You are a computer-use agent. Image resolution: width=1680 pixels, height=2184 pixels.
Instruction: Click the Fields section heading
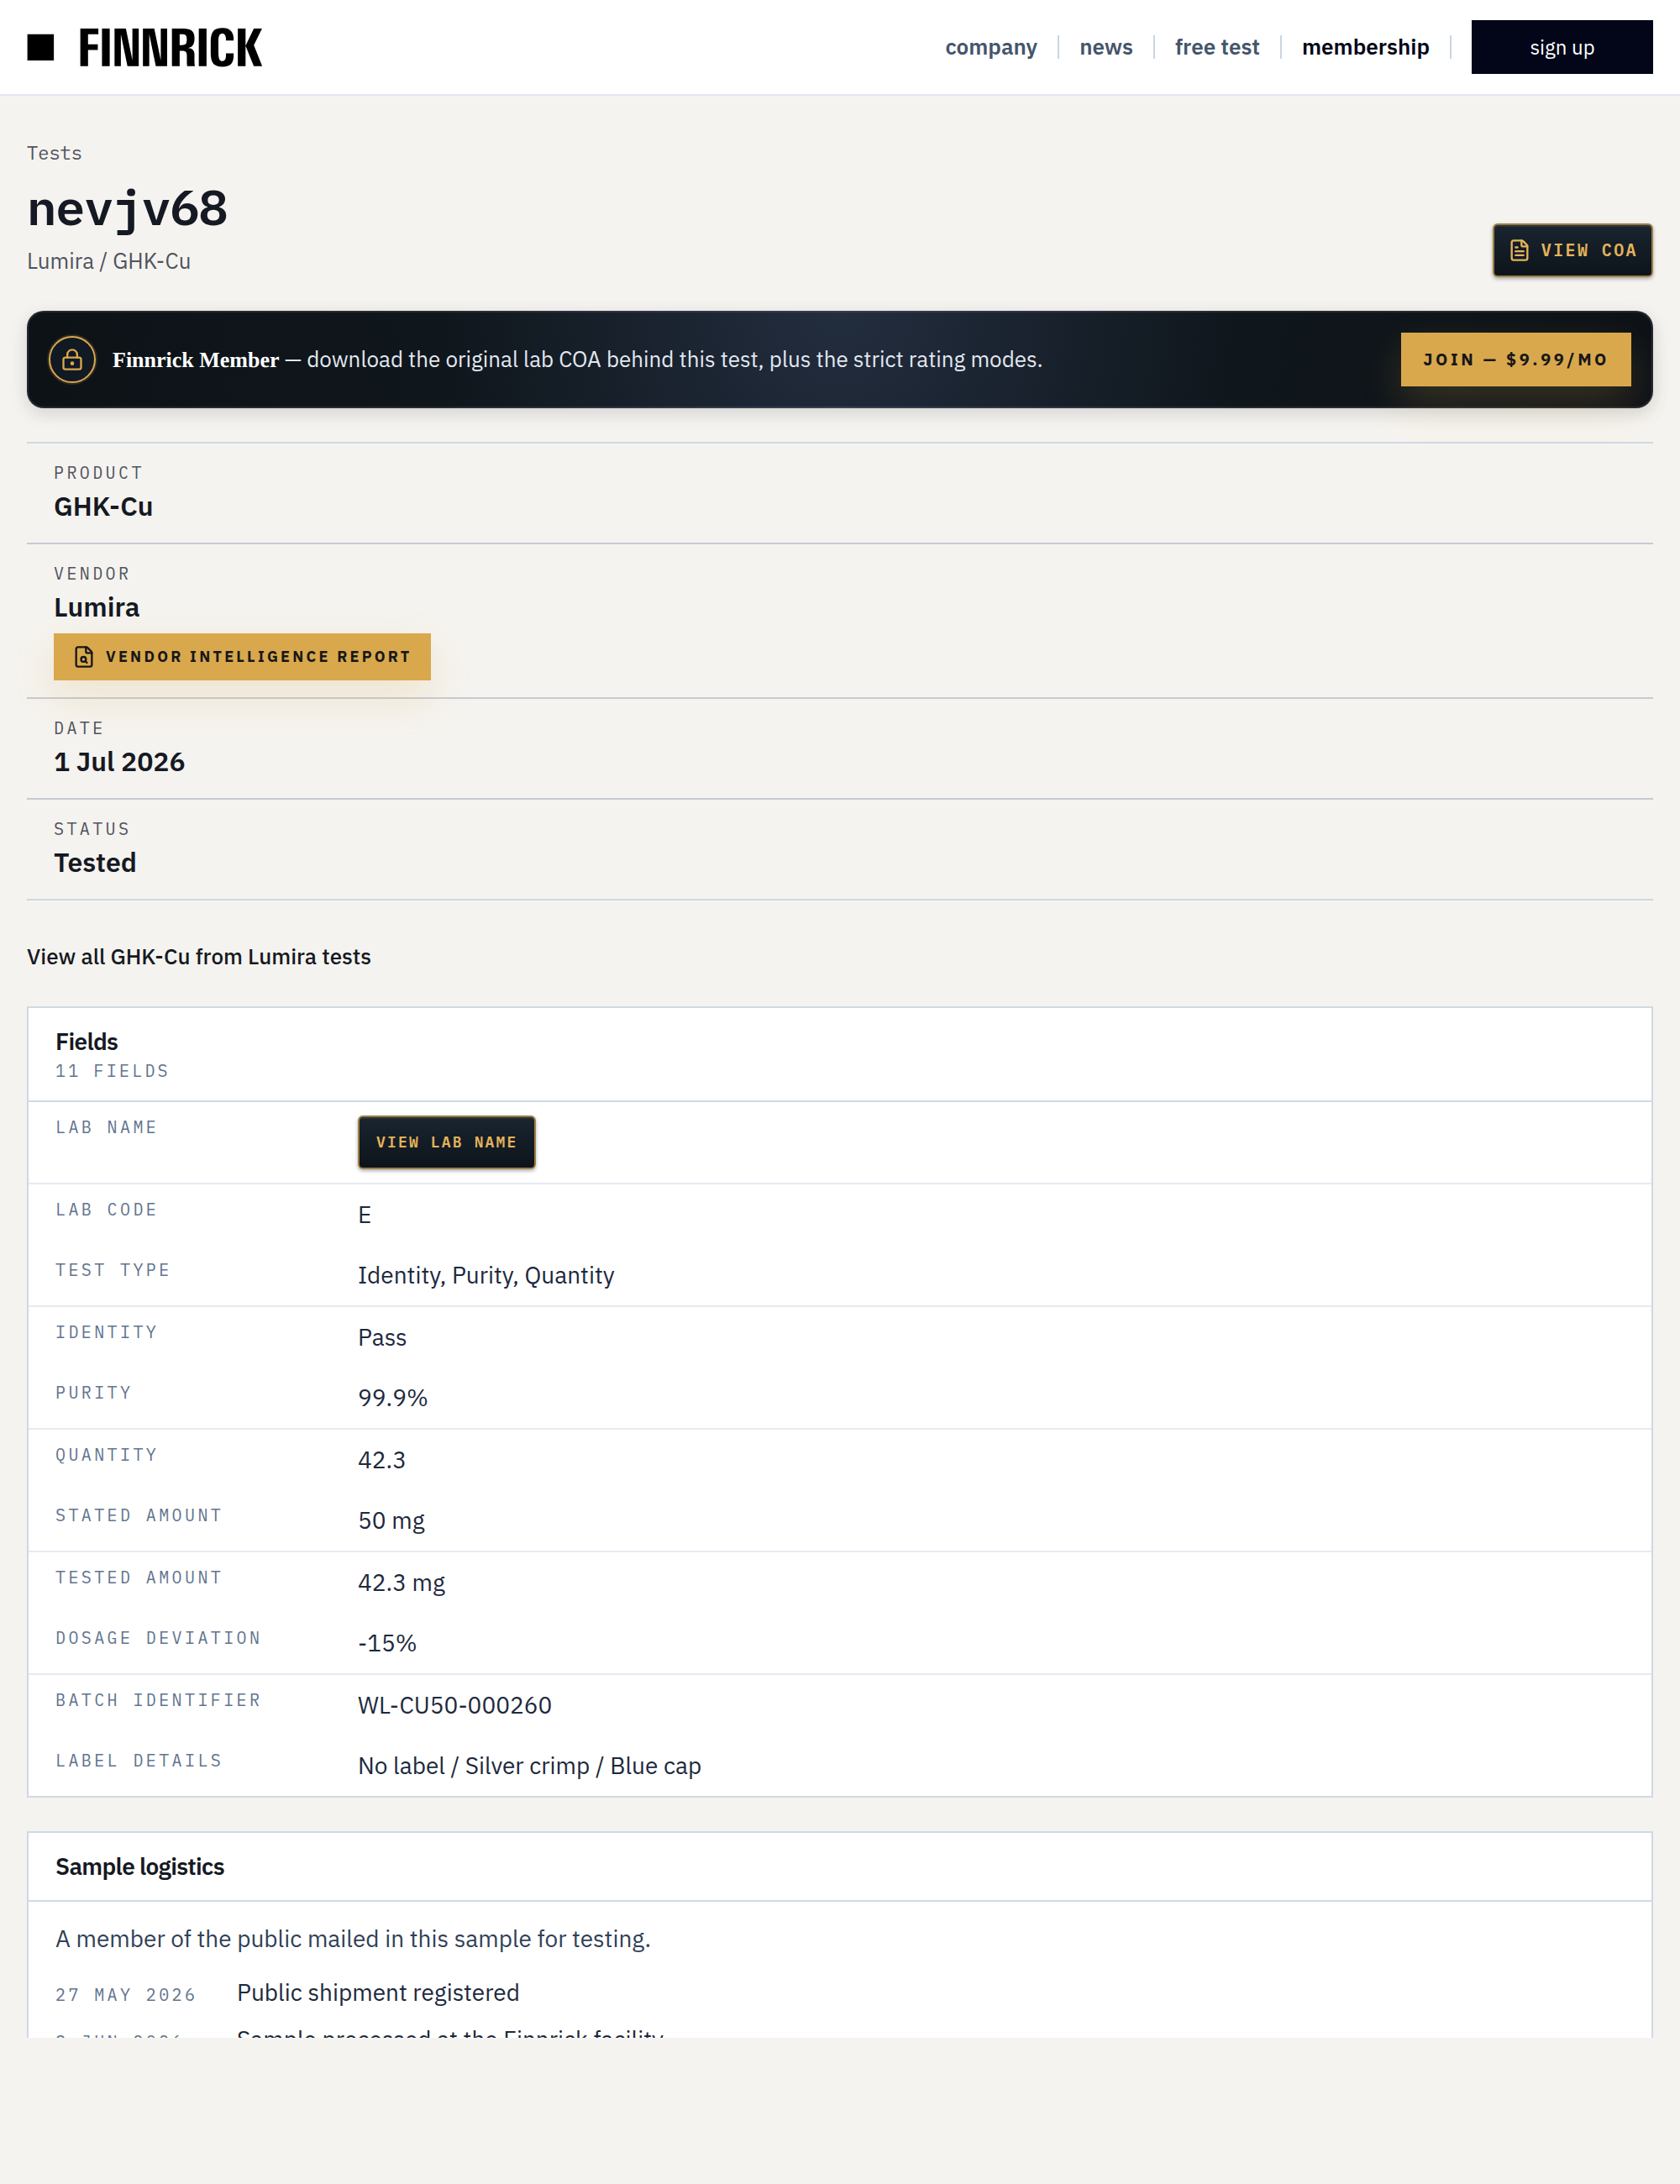point(87,1042)
